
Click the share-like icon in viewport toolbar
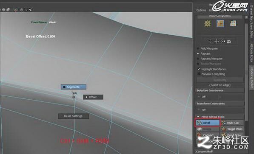pyautogui.click(x=30, y=10)
